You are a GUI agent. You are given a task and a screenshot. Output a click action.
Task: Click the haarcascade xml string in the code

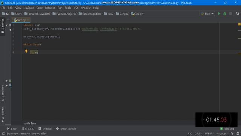tap(110, 29)
